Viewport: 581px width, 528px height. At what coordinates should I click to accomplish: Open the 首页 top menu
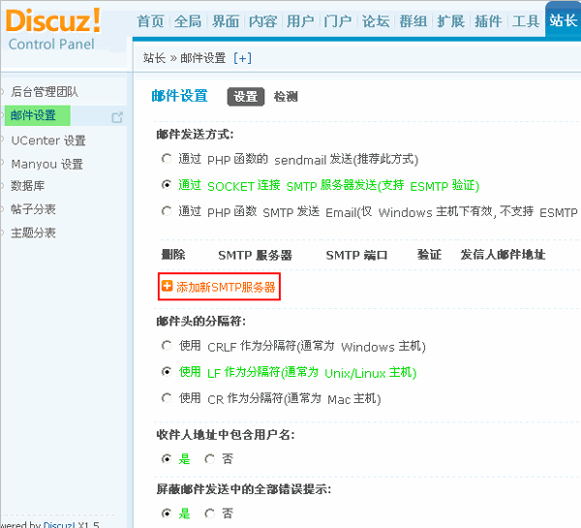pyautogui.click(x=150, y=21)
